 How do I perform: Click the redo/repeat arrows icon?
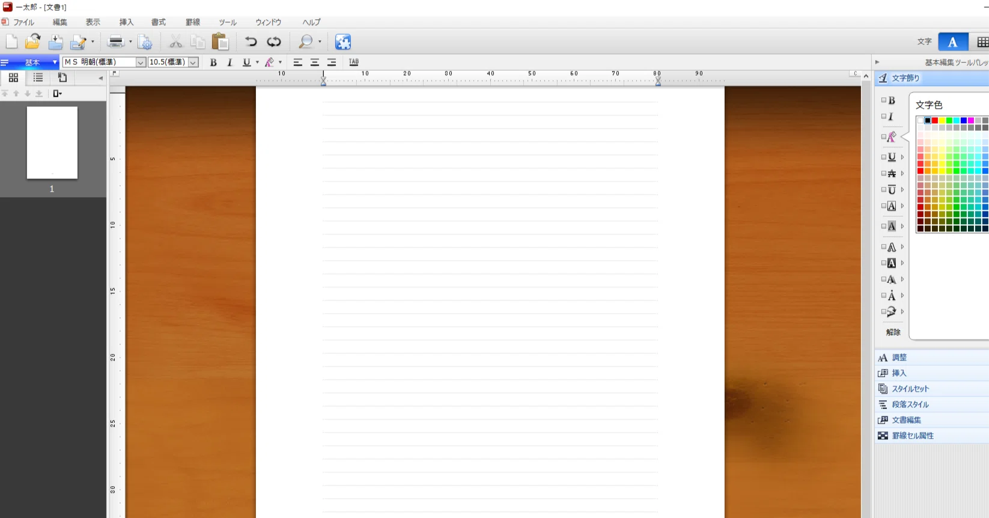pyautogui.click(x=274, y=41)
